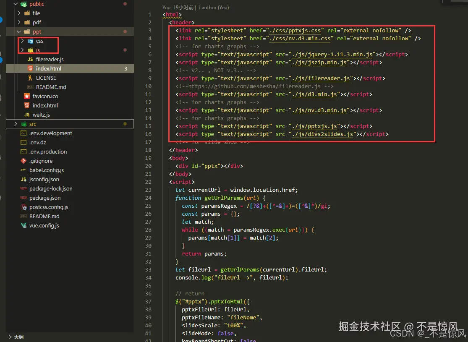Open favicon.ico in the explorer
The height and width of the screenshot is (342, 468).
[x=45, y=96]
